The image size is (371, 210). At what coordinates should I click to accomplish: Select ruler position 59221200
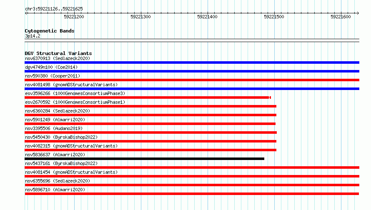click(74, 17)
